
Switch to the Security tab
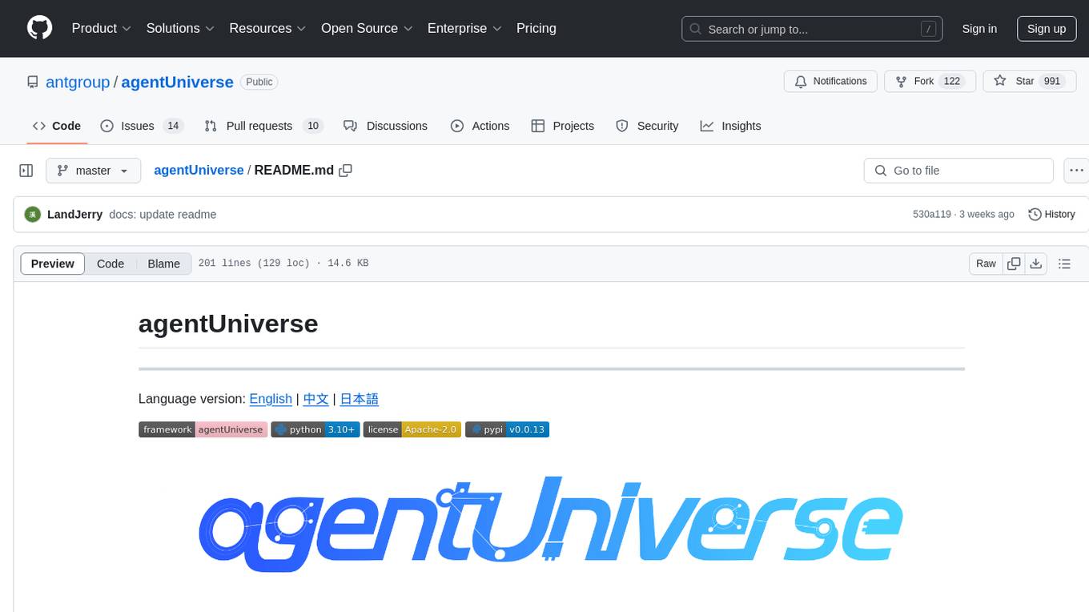(x=647, y=126)
